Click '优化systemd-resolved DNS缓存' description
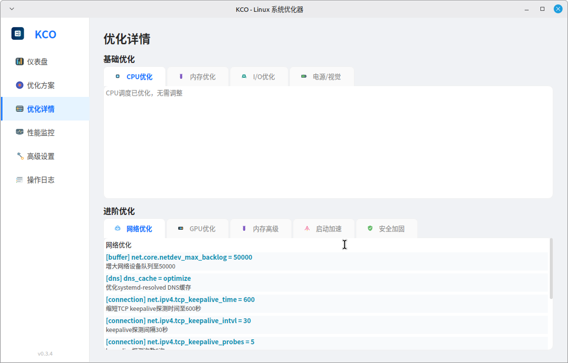Image resolution: width=568 pixels, height=363 pixels. pyautogui.click(x=149, y=287)
